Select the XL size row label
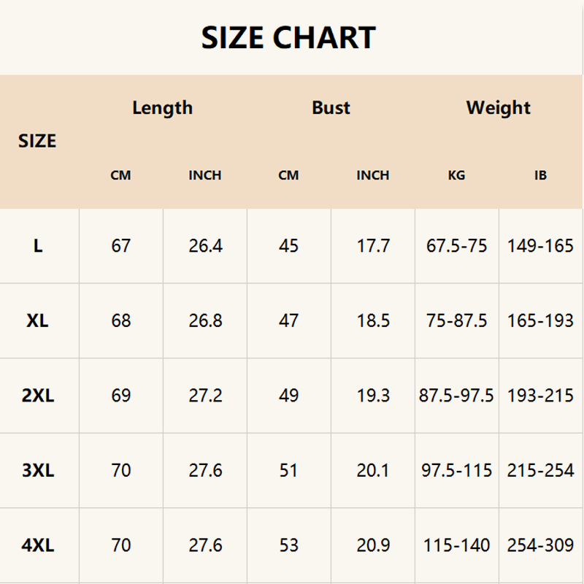Image resolution: width=584 pixels, height=584 pixels. click(38, 320)
